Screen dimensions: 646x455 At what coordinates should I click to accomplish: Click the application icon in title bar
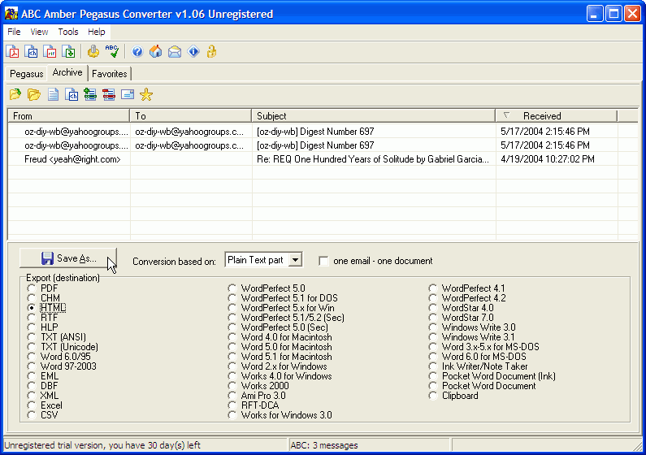[x=11, y=14]
